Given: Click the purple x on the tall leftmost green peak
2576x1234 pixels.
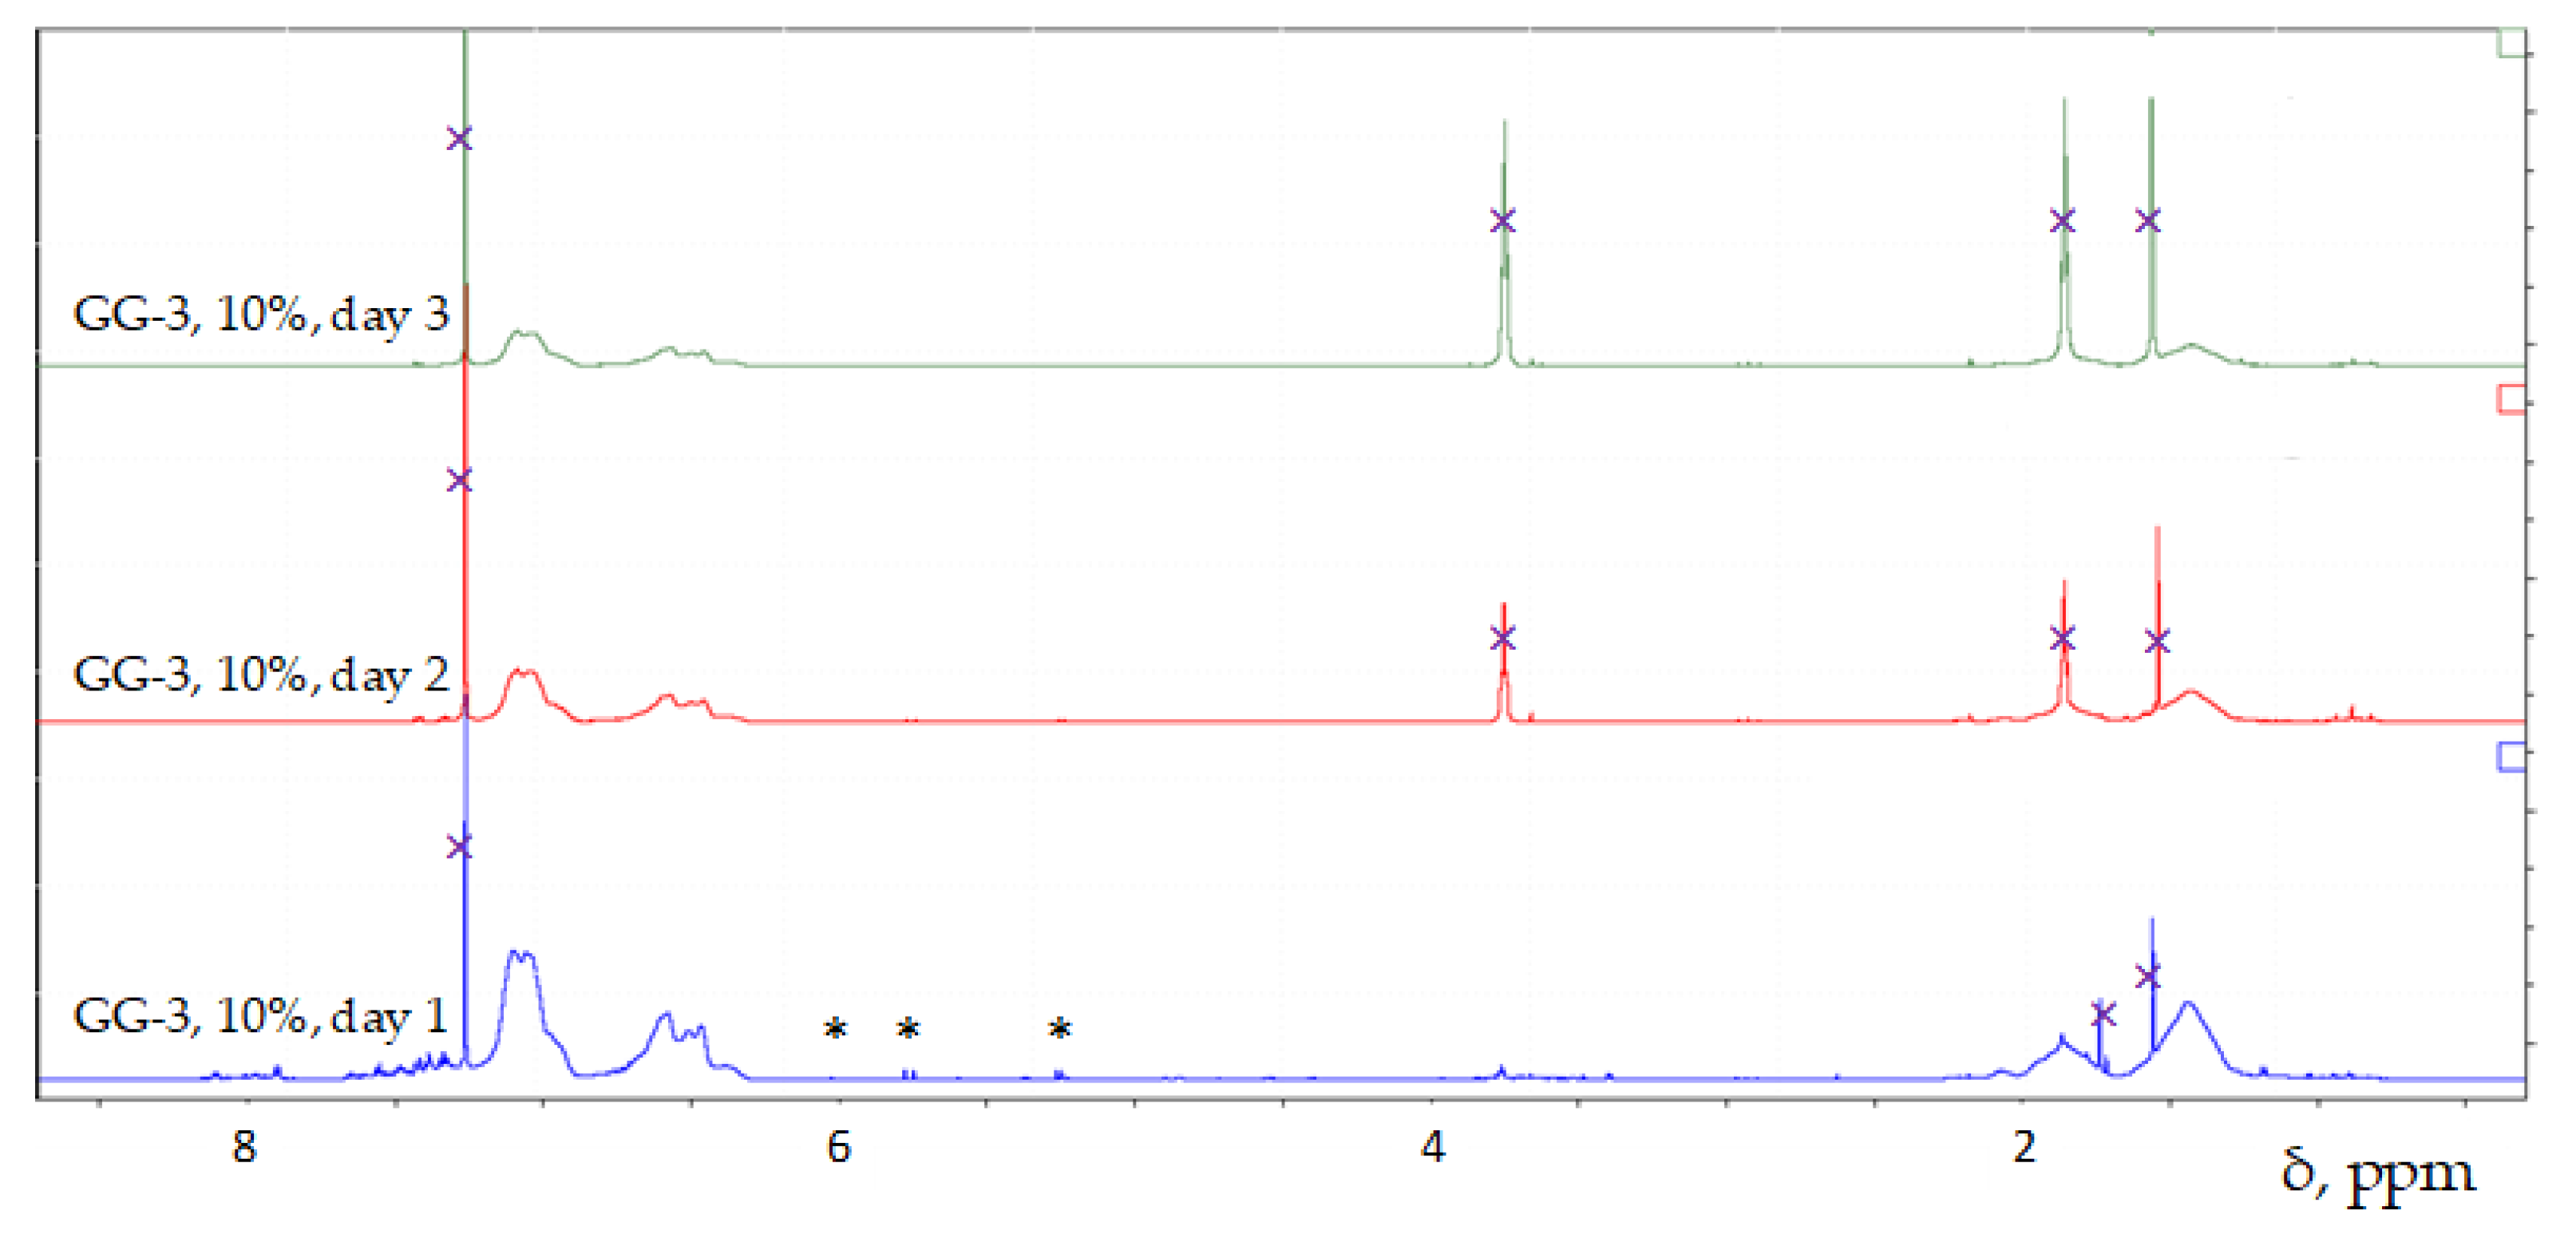Looking at the screenshot, I should pos(459,138).
